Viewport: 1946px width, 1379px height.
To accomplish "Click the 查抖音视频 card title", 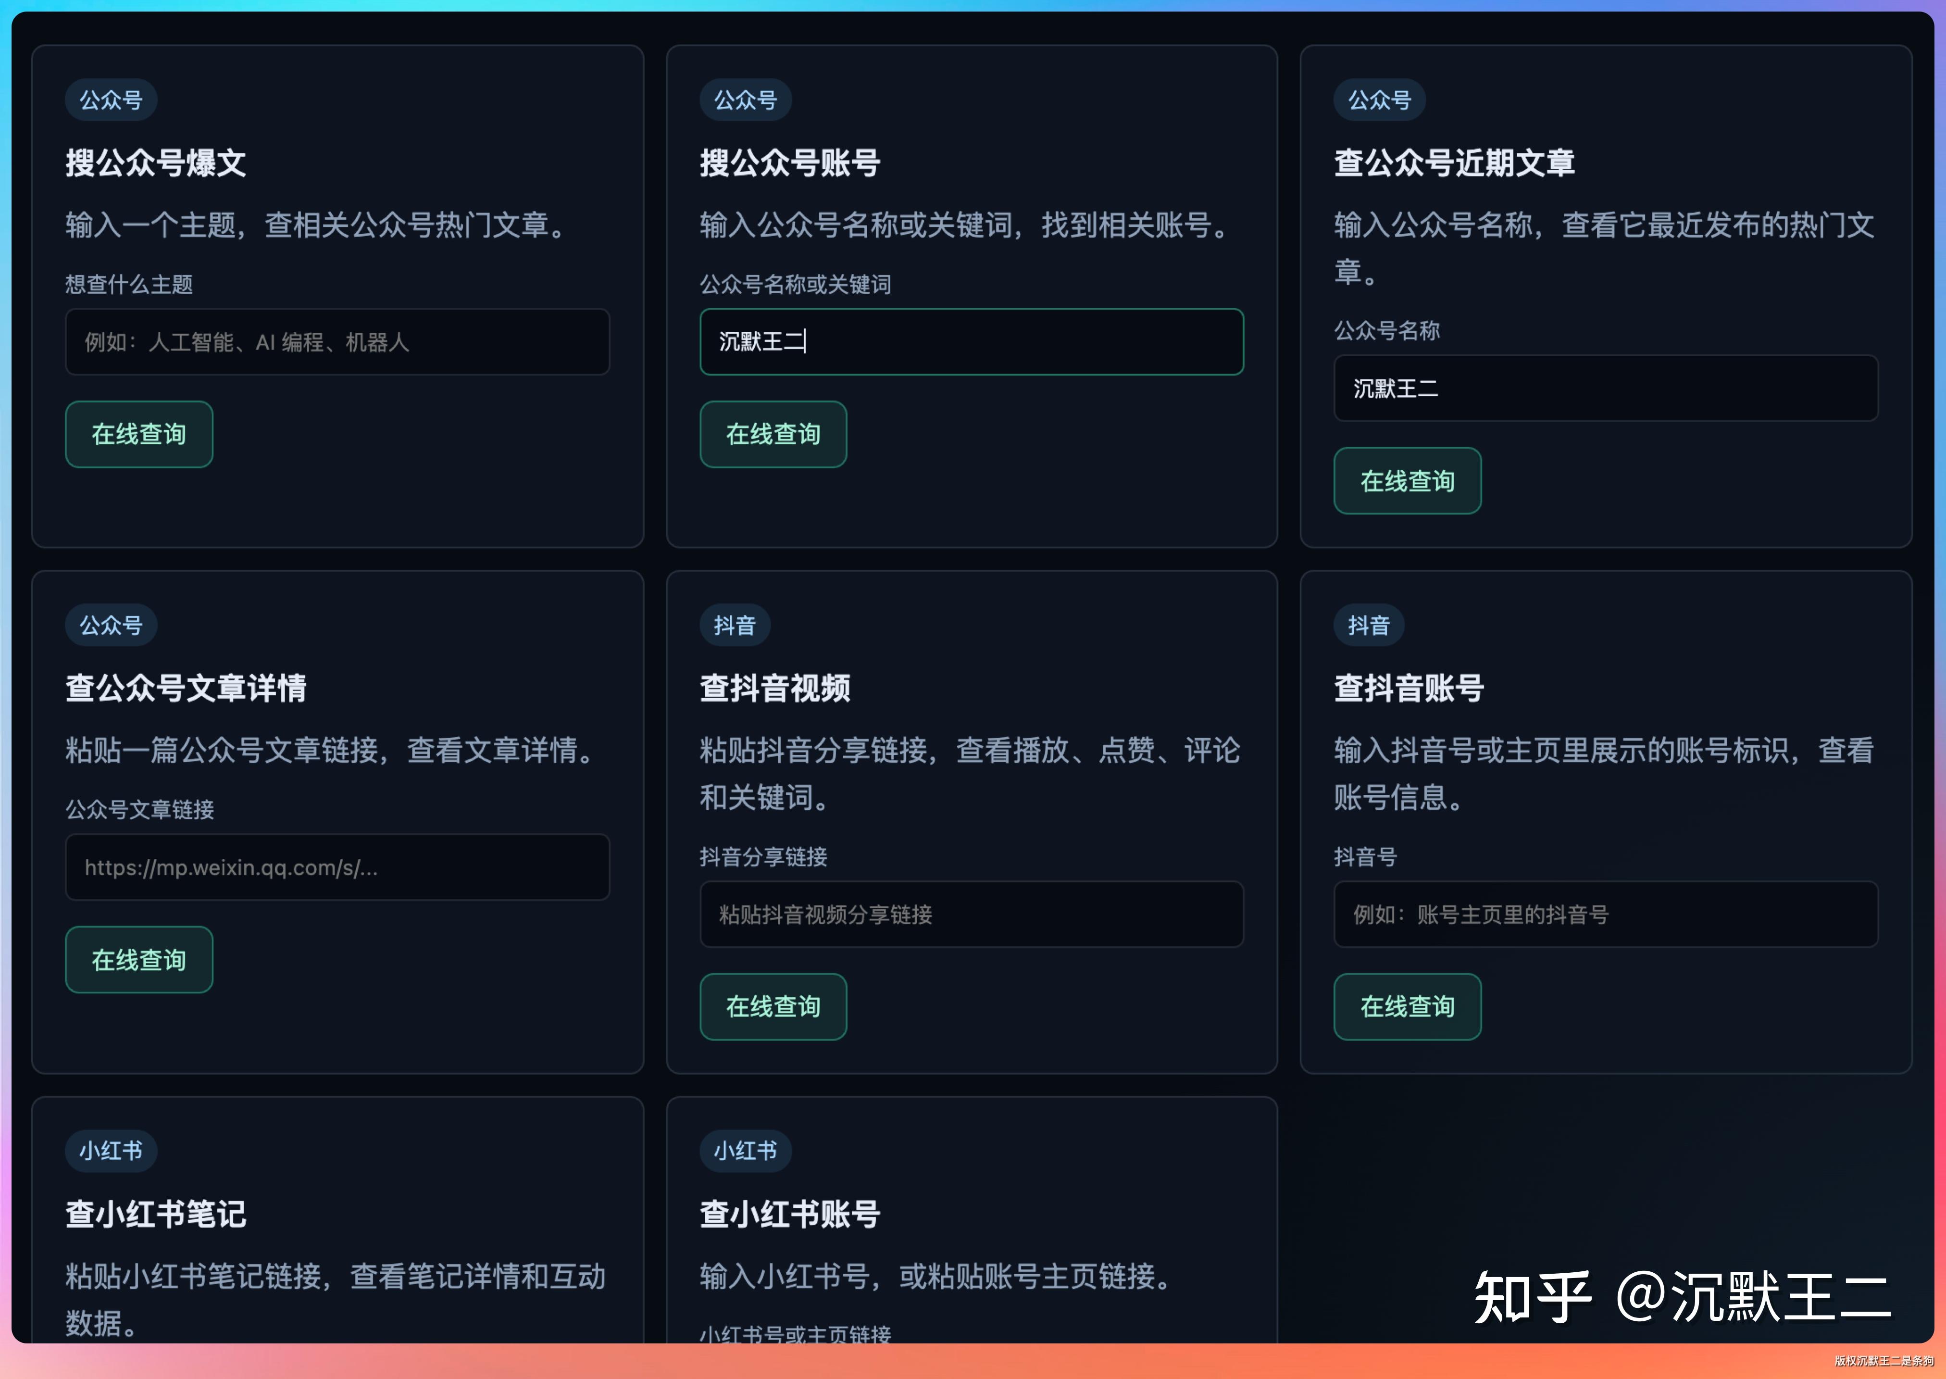I will click(x=775, y=689).
